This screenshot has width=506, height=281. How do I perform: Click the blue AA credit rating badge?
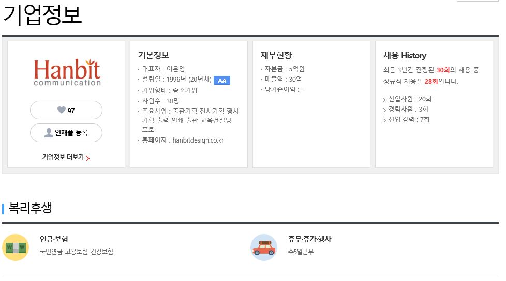(x=222, y=81)
